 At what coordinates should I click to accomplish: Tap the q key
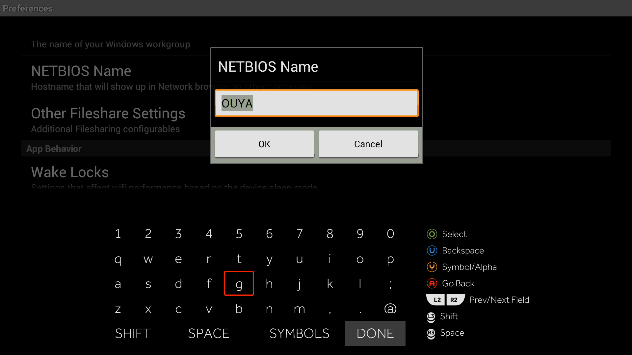(x=118, y=259)
